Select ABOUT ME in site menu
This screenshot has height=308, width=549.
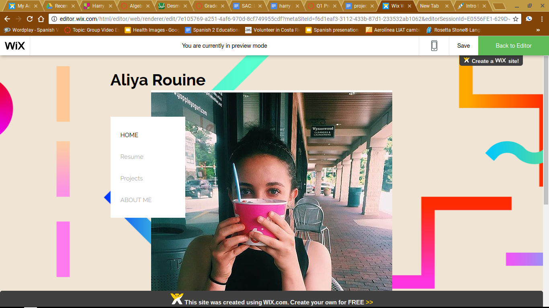click(x=136, y=200)
